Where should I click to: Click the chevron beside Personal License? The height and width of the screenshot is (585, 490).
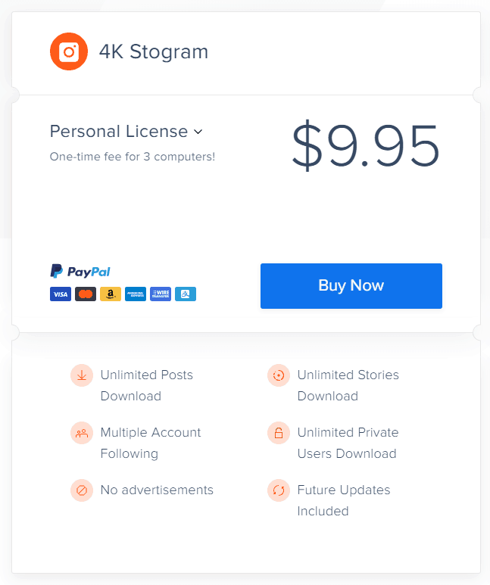198,132
